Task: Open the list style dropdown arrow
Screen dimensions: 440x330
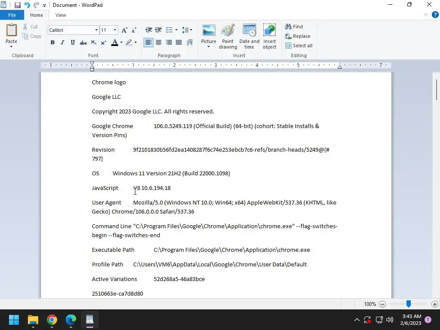Action: coord(176,30)
